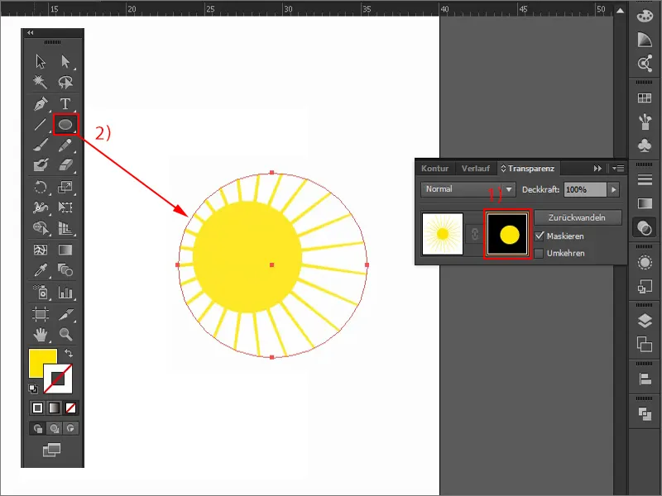Image resolution: width=662 pixels, height=496 pixels.
Task: Pick the Pencil tool
Action: (65, 145)
